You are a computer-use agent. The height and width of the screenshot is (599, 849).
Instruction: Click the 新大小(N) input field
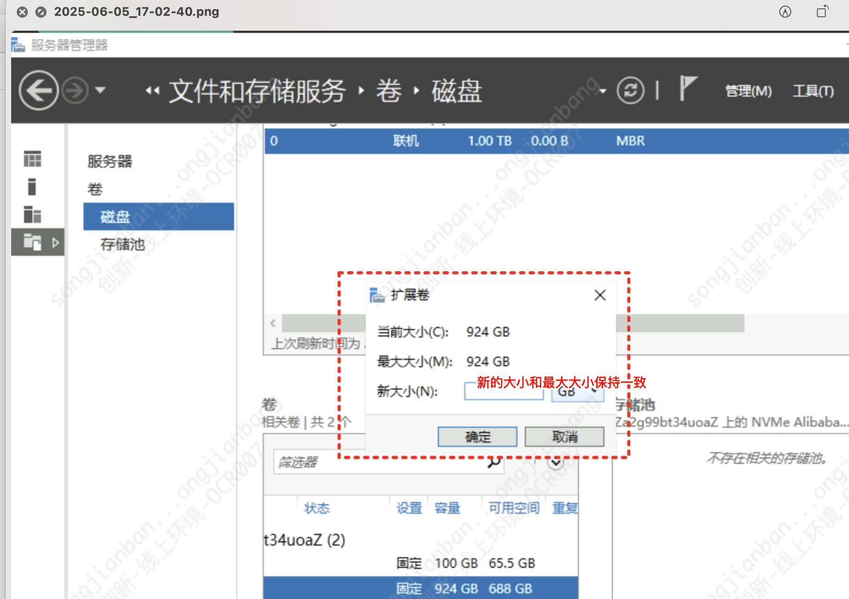[503, 391]
